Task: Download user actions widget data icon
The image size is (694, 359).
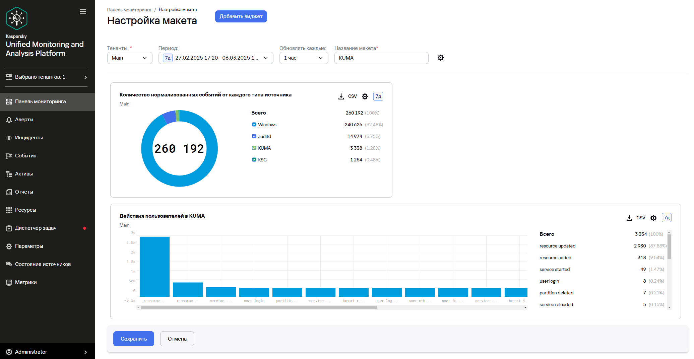Action: tap(629, 218)
